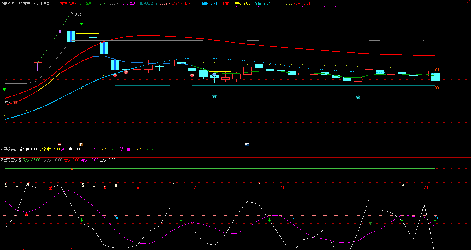Open the 榜 event badge
Screen dimensions: 471x250
point(81,145)
